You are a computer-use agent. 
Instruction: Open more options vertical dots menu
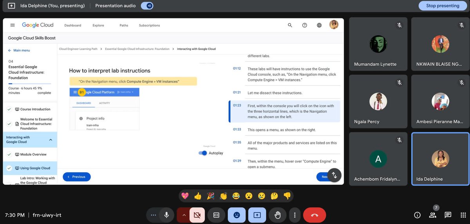point(295,215)
